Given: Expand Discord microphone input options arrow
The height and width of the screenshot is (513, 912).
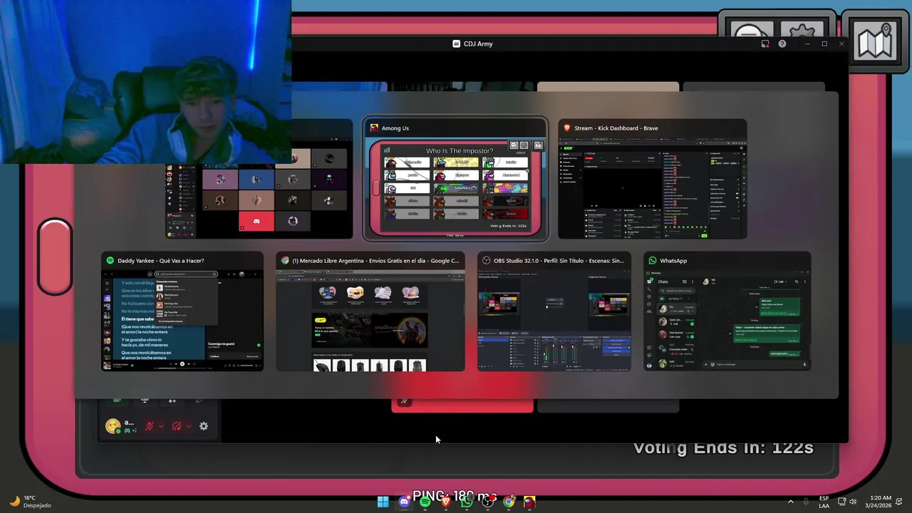Looking at the screenshot, I should tap(162, 426).
